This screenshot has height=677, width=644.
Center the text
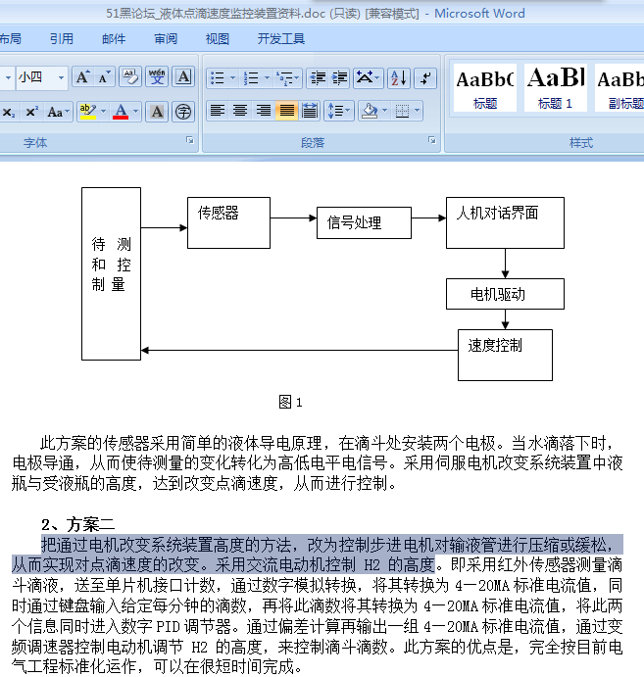point(240,111)
